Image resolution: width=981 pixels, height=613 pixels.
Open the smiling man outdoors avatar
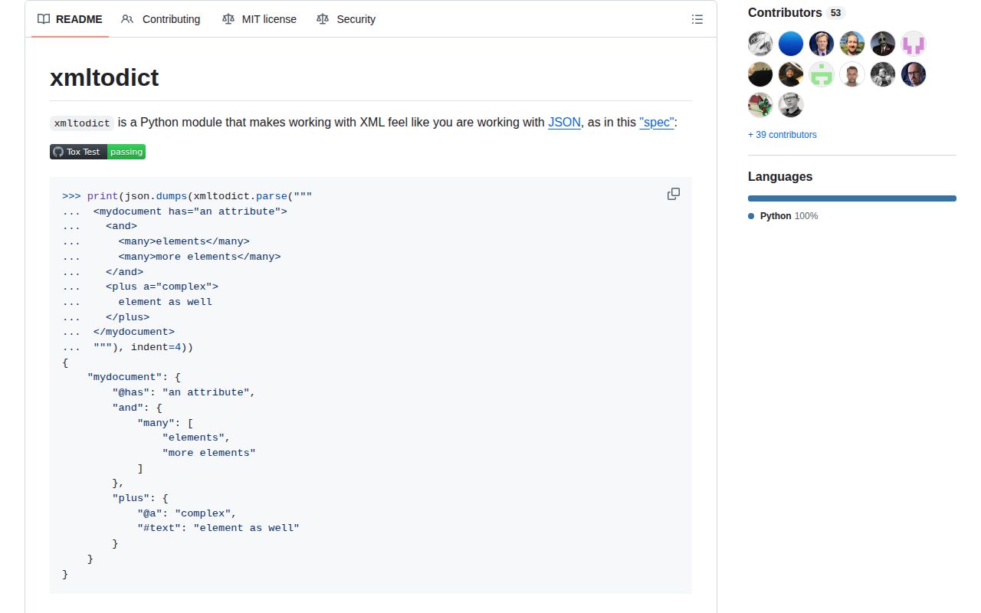852,44
